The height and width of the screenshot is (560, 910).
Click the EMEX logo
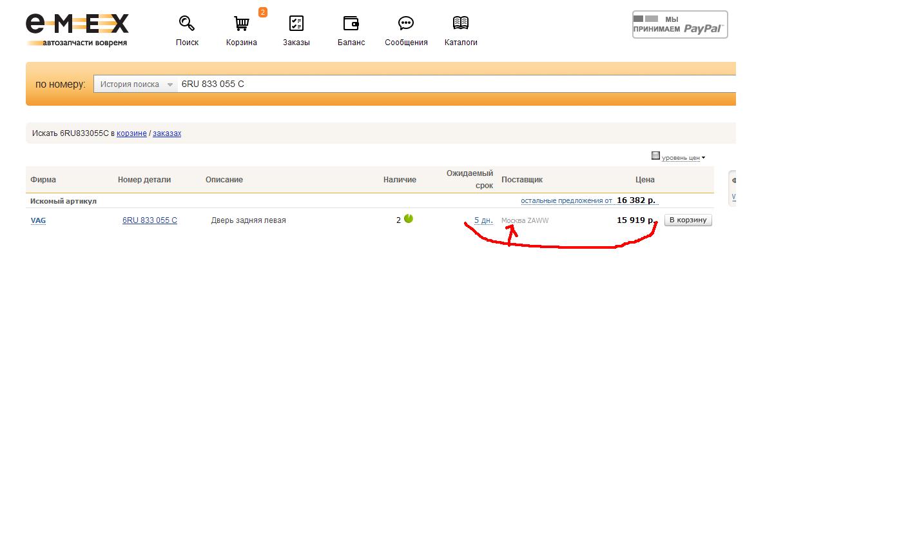click(x=77, y=30)
